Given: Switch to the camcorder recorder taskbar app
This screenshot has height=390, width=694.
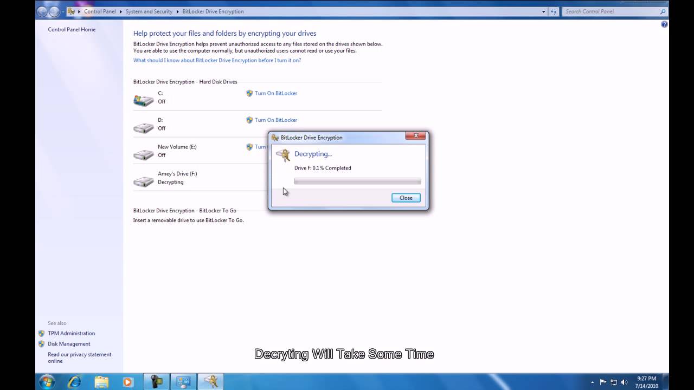Looking at the screenshot, I should (157, 382).
